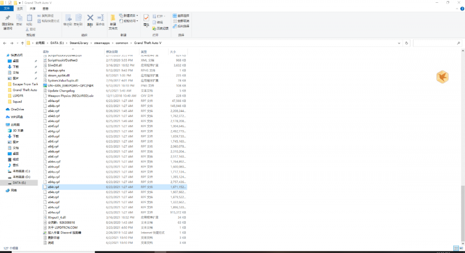Image resolution: width=465 pixels, height=253 pixels.
Task: Go to common folder in breadcrumb
Action: click(x=122, y=43)
